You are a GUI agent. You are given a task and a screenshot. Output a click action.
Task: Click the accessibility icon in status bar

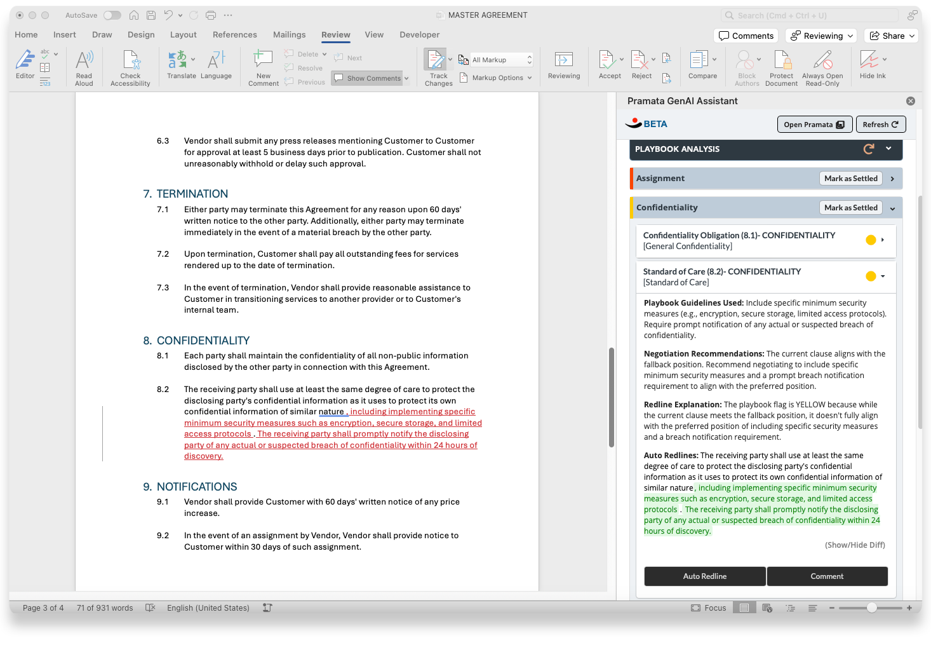click(x=267, y=608)
